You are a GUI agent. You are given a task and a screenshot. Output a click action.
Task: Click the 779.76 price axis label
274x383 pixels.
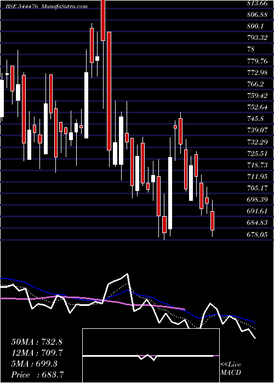pyautogui.click(x=257, y=61)
